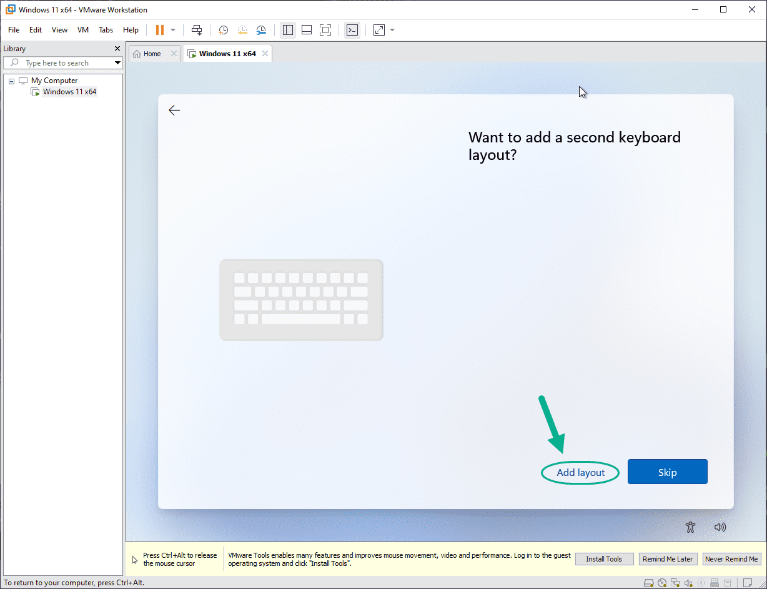Close the Home tab

pos(174,54)
